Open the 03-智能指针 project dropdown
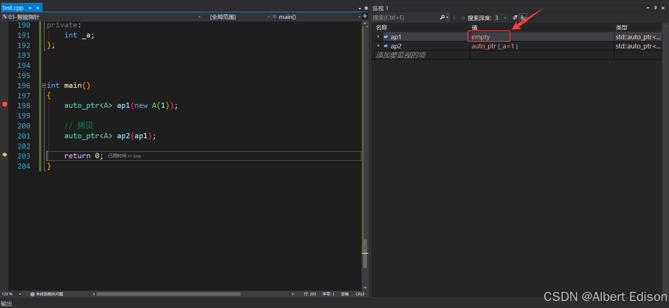Screen dimensions: 669x308 tap(102, 17)
